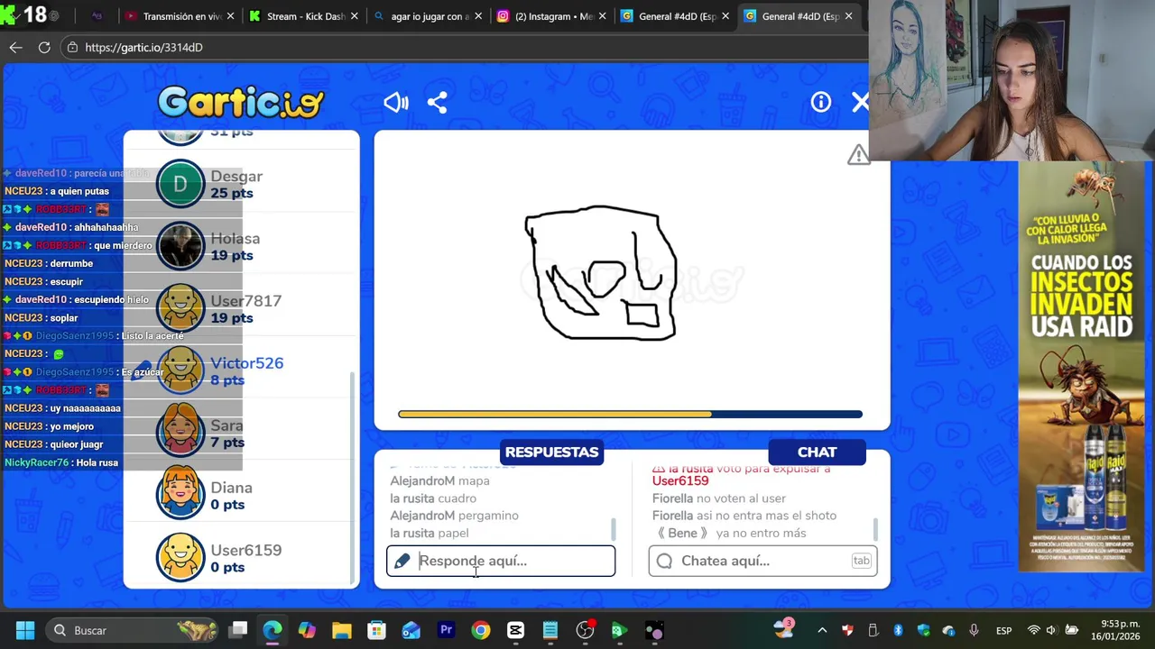1155x649 pixels.
Task: Click the answer field Responde aquí
Action: coord(501,561)
